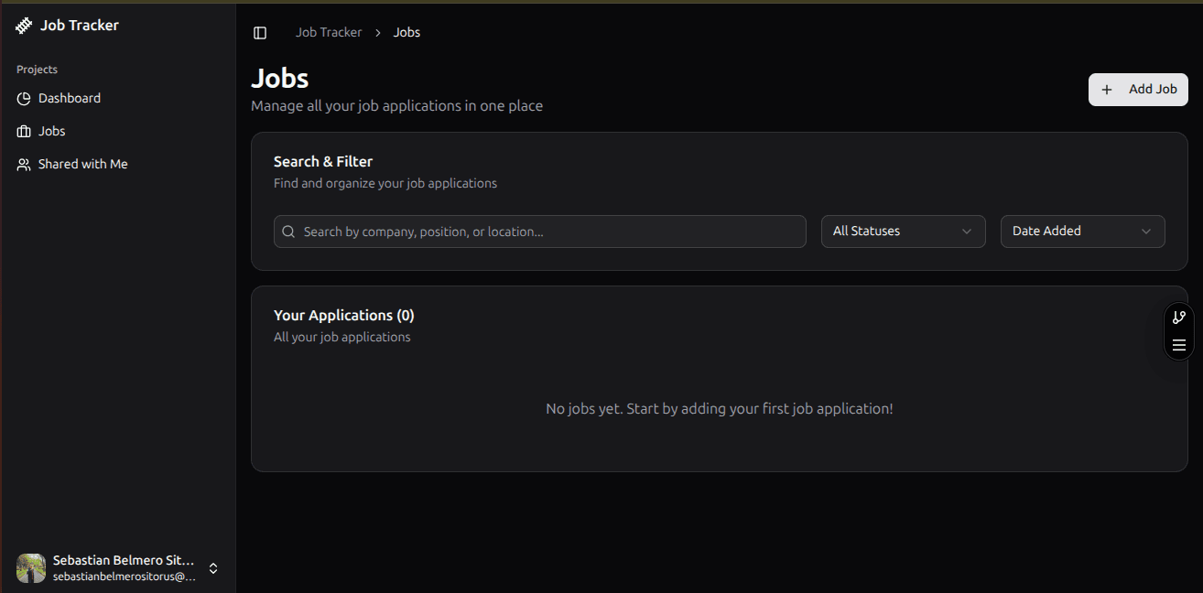Screen dimensions: 1203x593
Task: Click Sebastian's profile avatar picture
Action: coord(30,568)
